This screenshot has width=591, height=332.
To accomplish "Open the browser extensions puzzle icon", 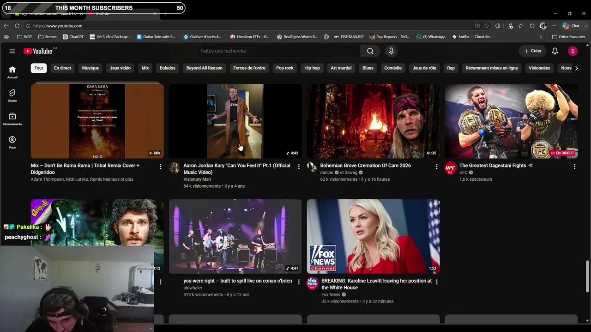I will tap(498, 26).
